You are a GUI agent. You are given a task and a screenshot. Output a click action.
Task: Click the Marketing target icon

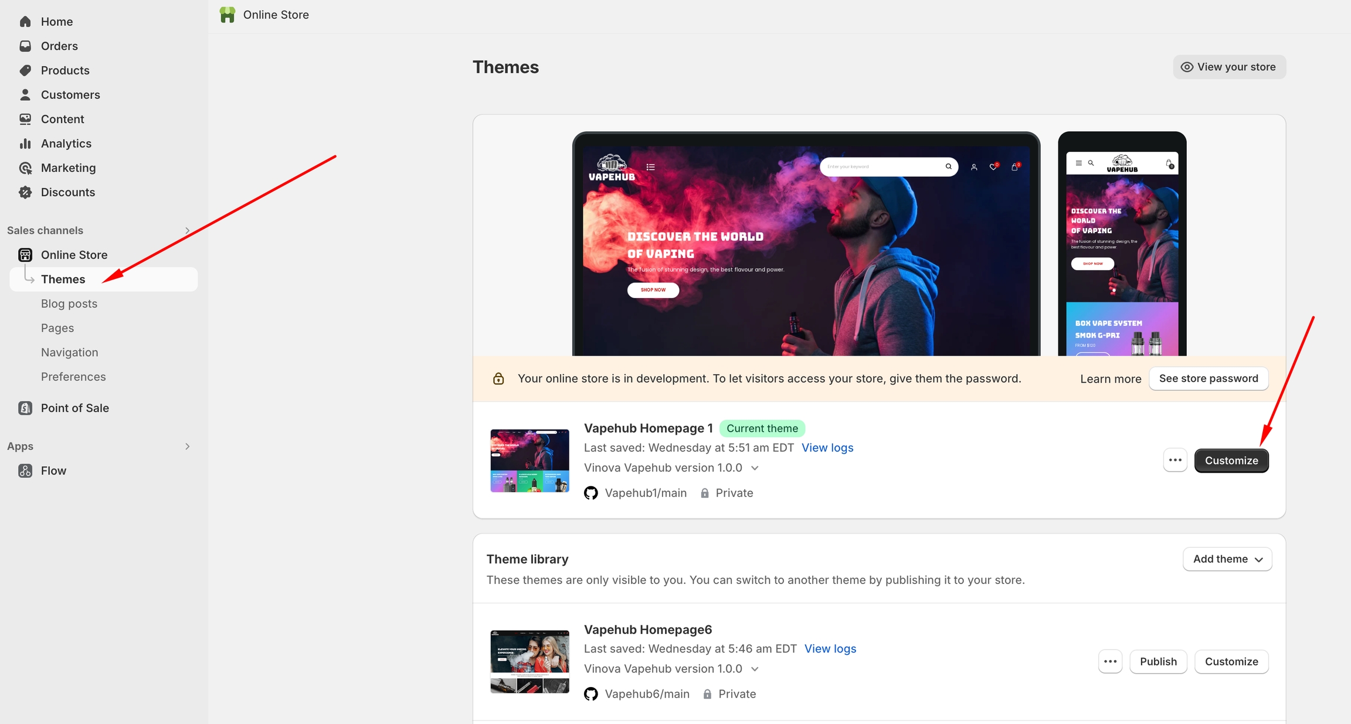click(x=25, y=168)
